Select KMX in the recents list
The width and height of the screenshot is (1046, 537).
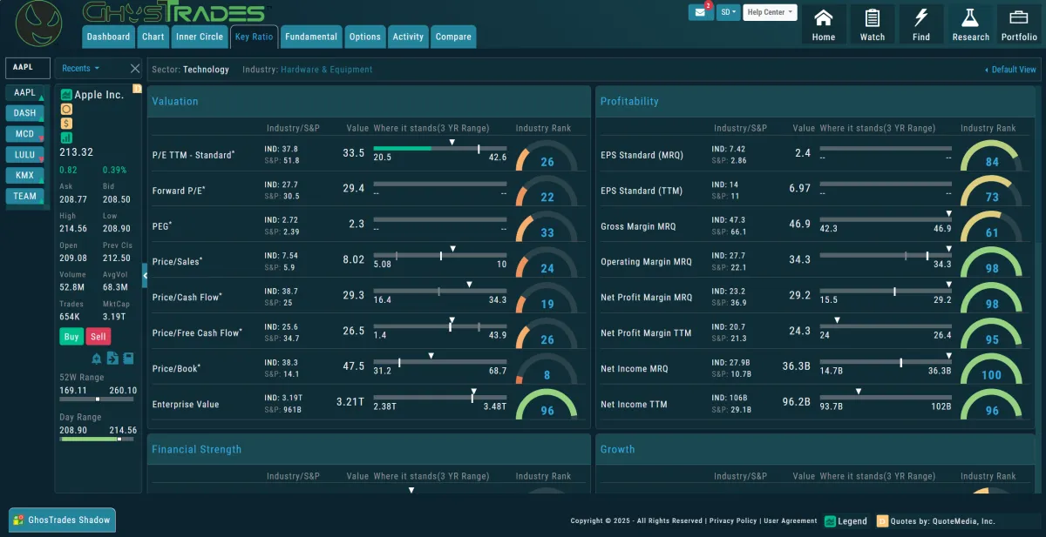[x=25, y=175]
